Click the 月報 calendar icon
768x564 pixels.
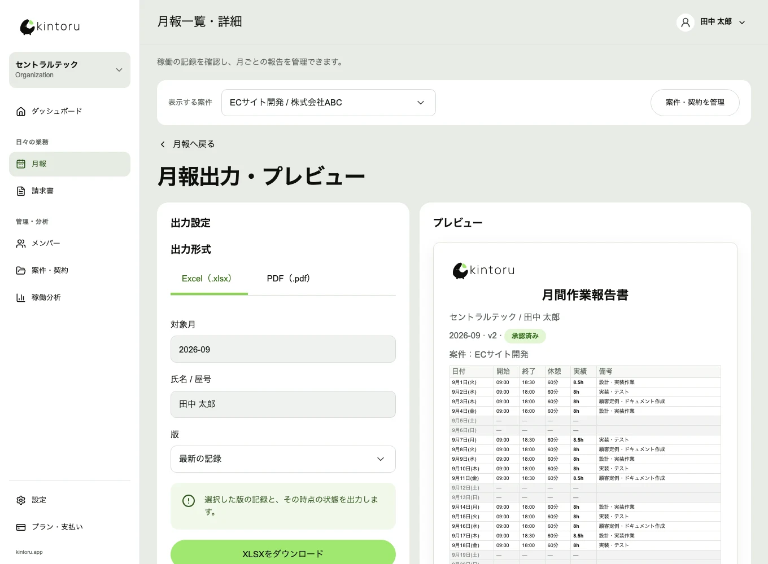click(21, 164)
